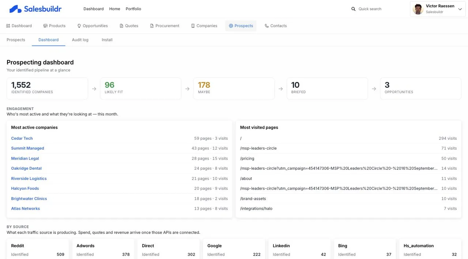Click the '59 pages · 3 visits' text
The image size is (468, 259).
[x=211, y=138]
